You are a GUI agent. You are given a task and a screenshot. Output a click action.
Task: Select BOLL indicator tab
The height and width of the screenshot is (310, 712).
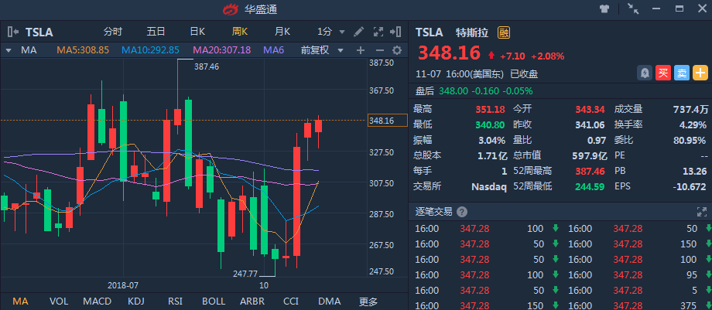pos(214,301)
